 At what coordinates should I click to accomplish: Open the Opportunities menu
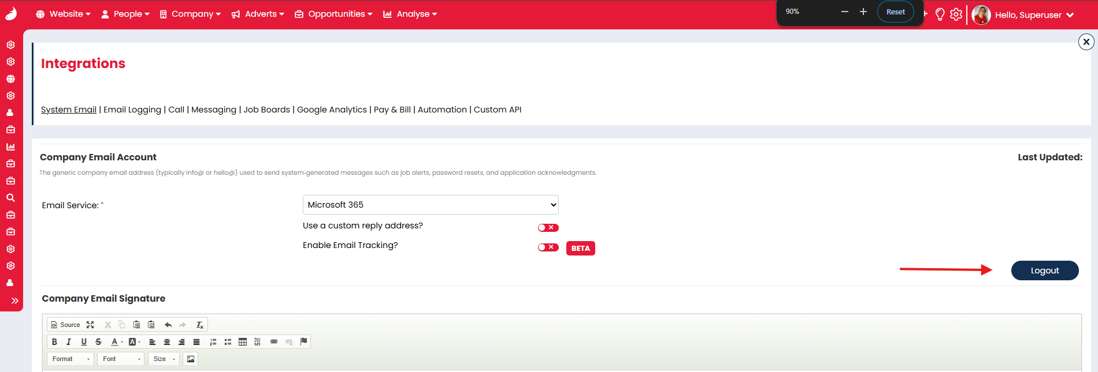(x=333, y=14)
